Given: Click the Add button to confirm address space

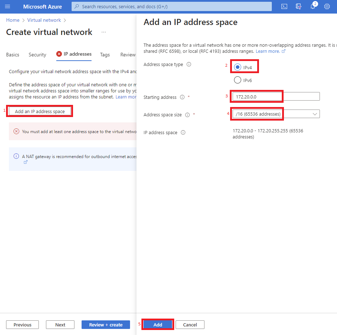Looking at the screenshot, I should click(x=157, y=324).
